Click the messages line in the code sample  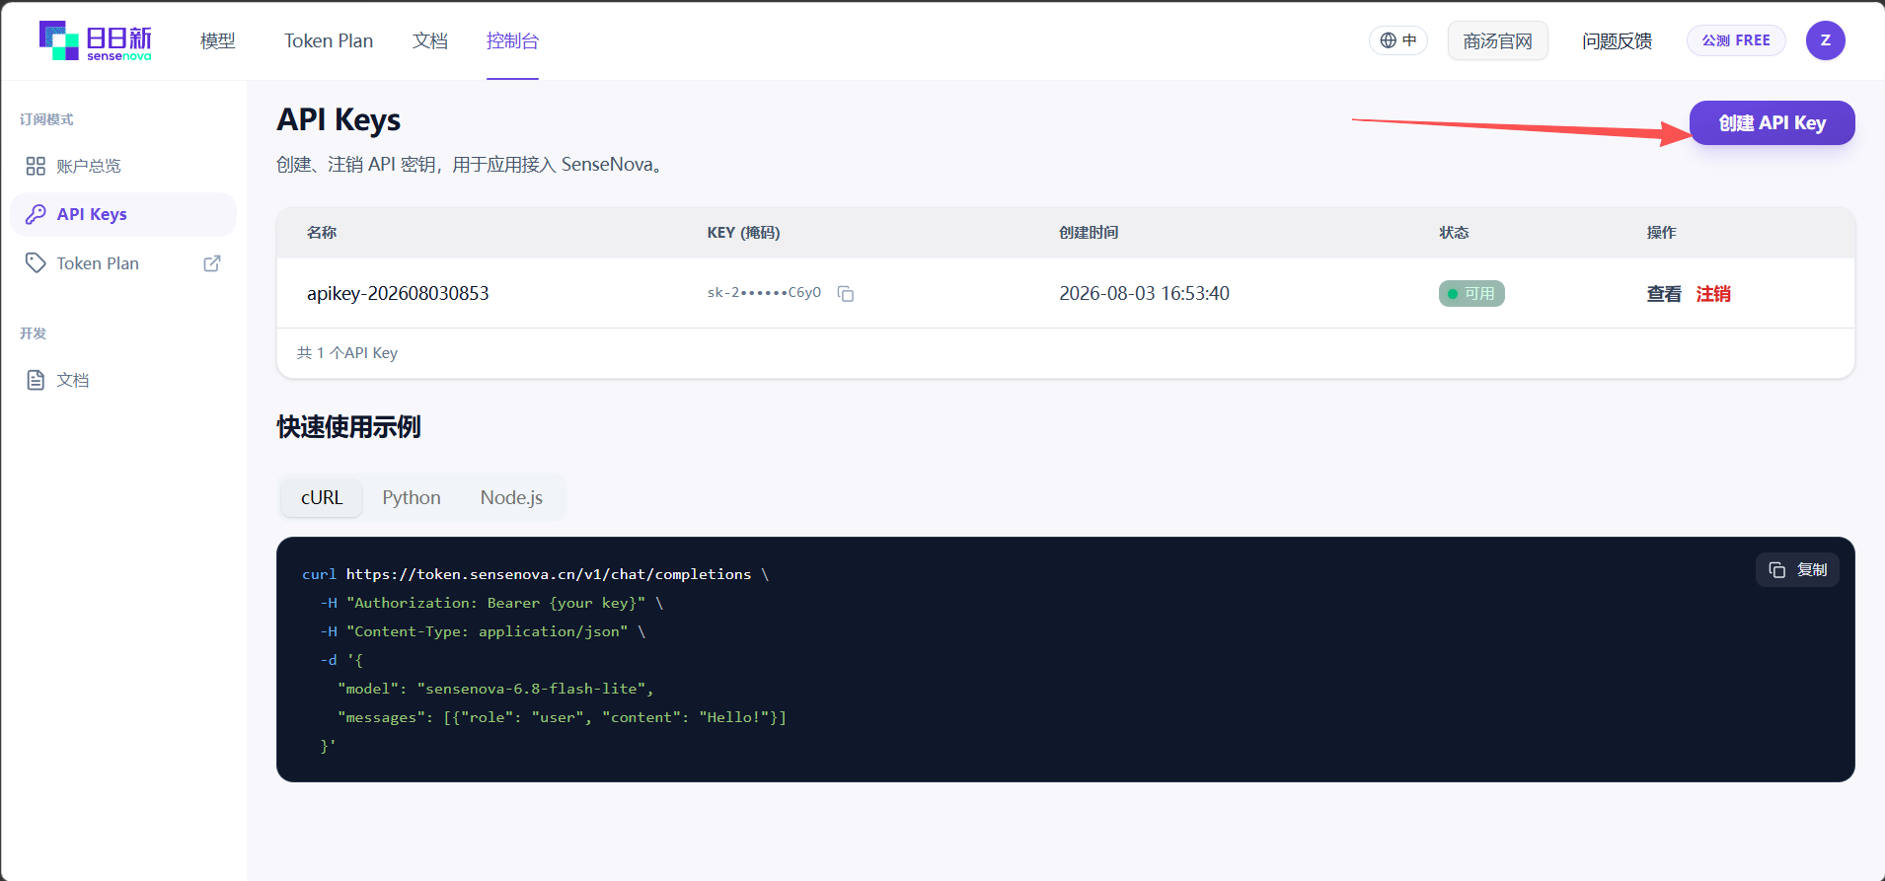click(x=562, y=717)
